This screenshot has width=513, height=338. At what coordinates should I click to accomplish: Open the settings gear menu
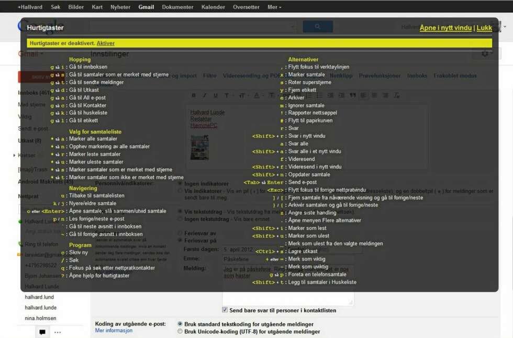[x=486, y=53]
